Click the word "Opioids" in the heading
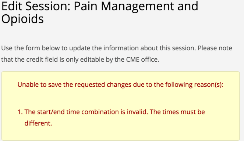244x141 pixels. click(x=22, y=19)
